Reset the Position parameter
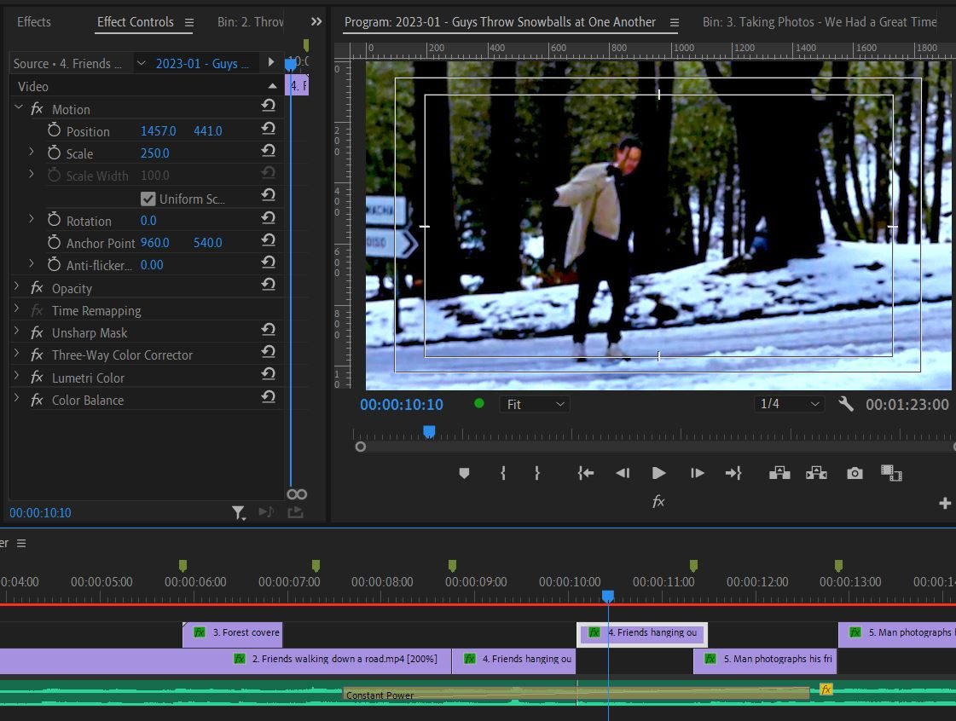Image resolution: width=956 pixels, height=721 pixels. point(269,129)
